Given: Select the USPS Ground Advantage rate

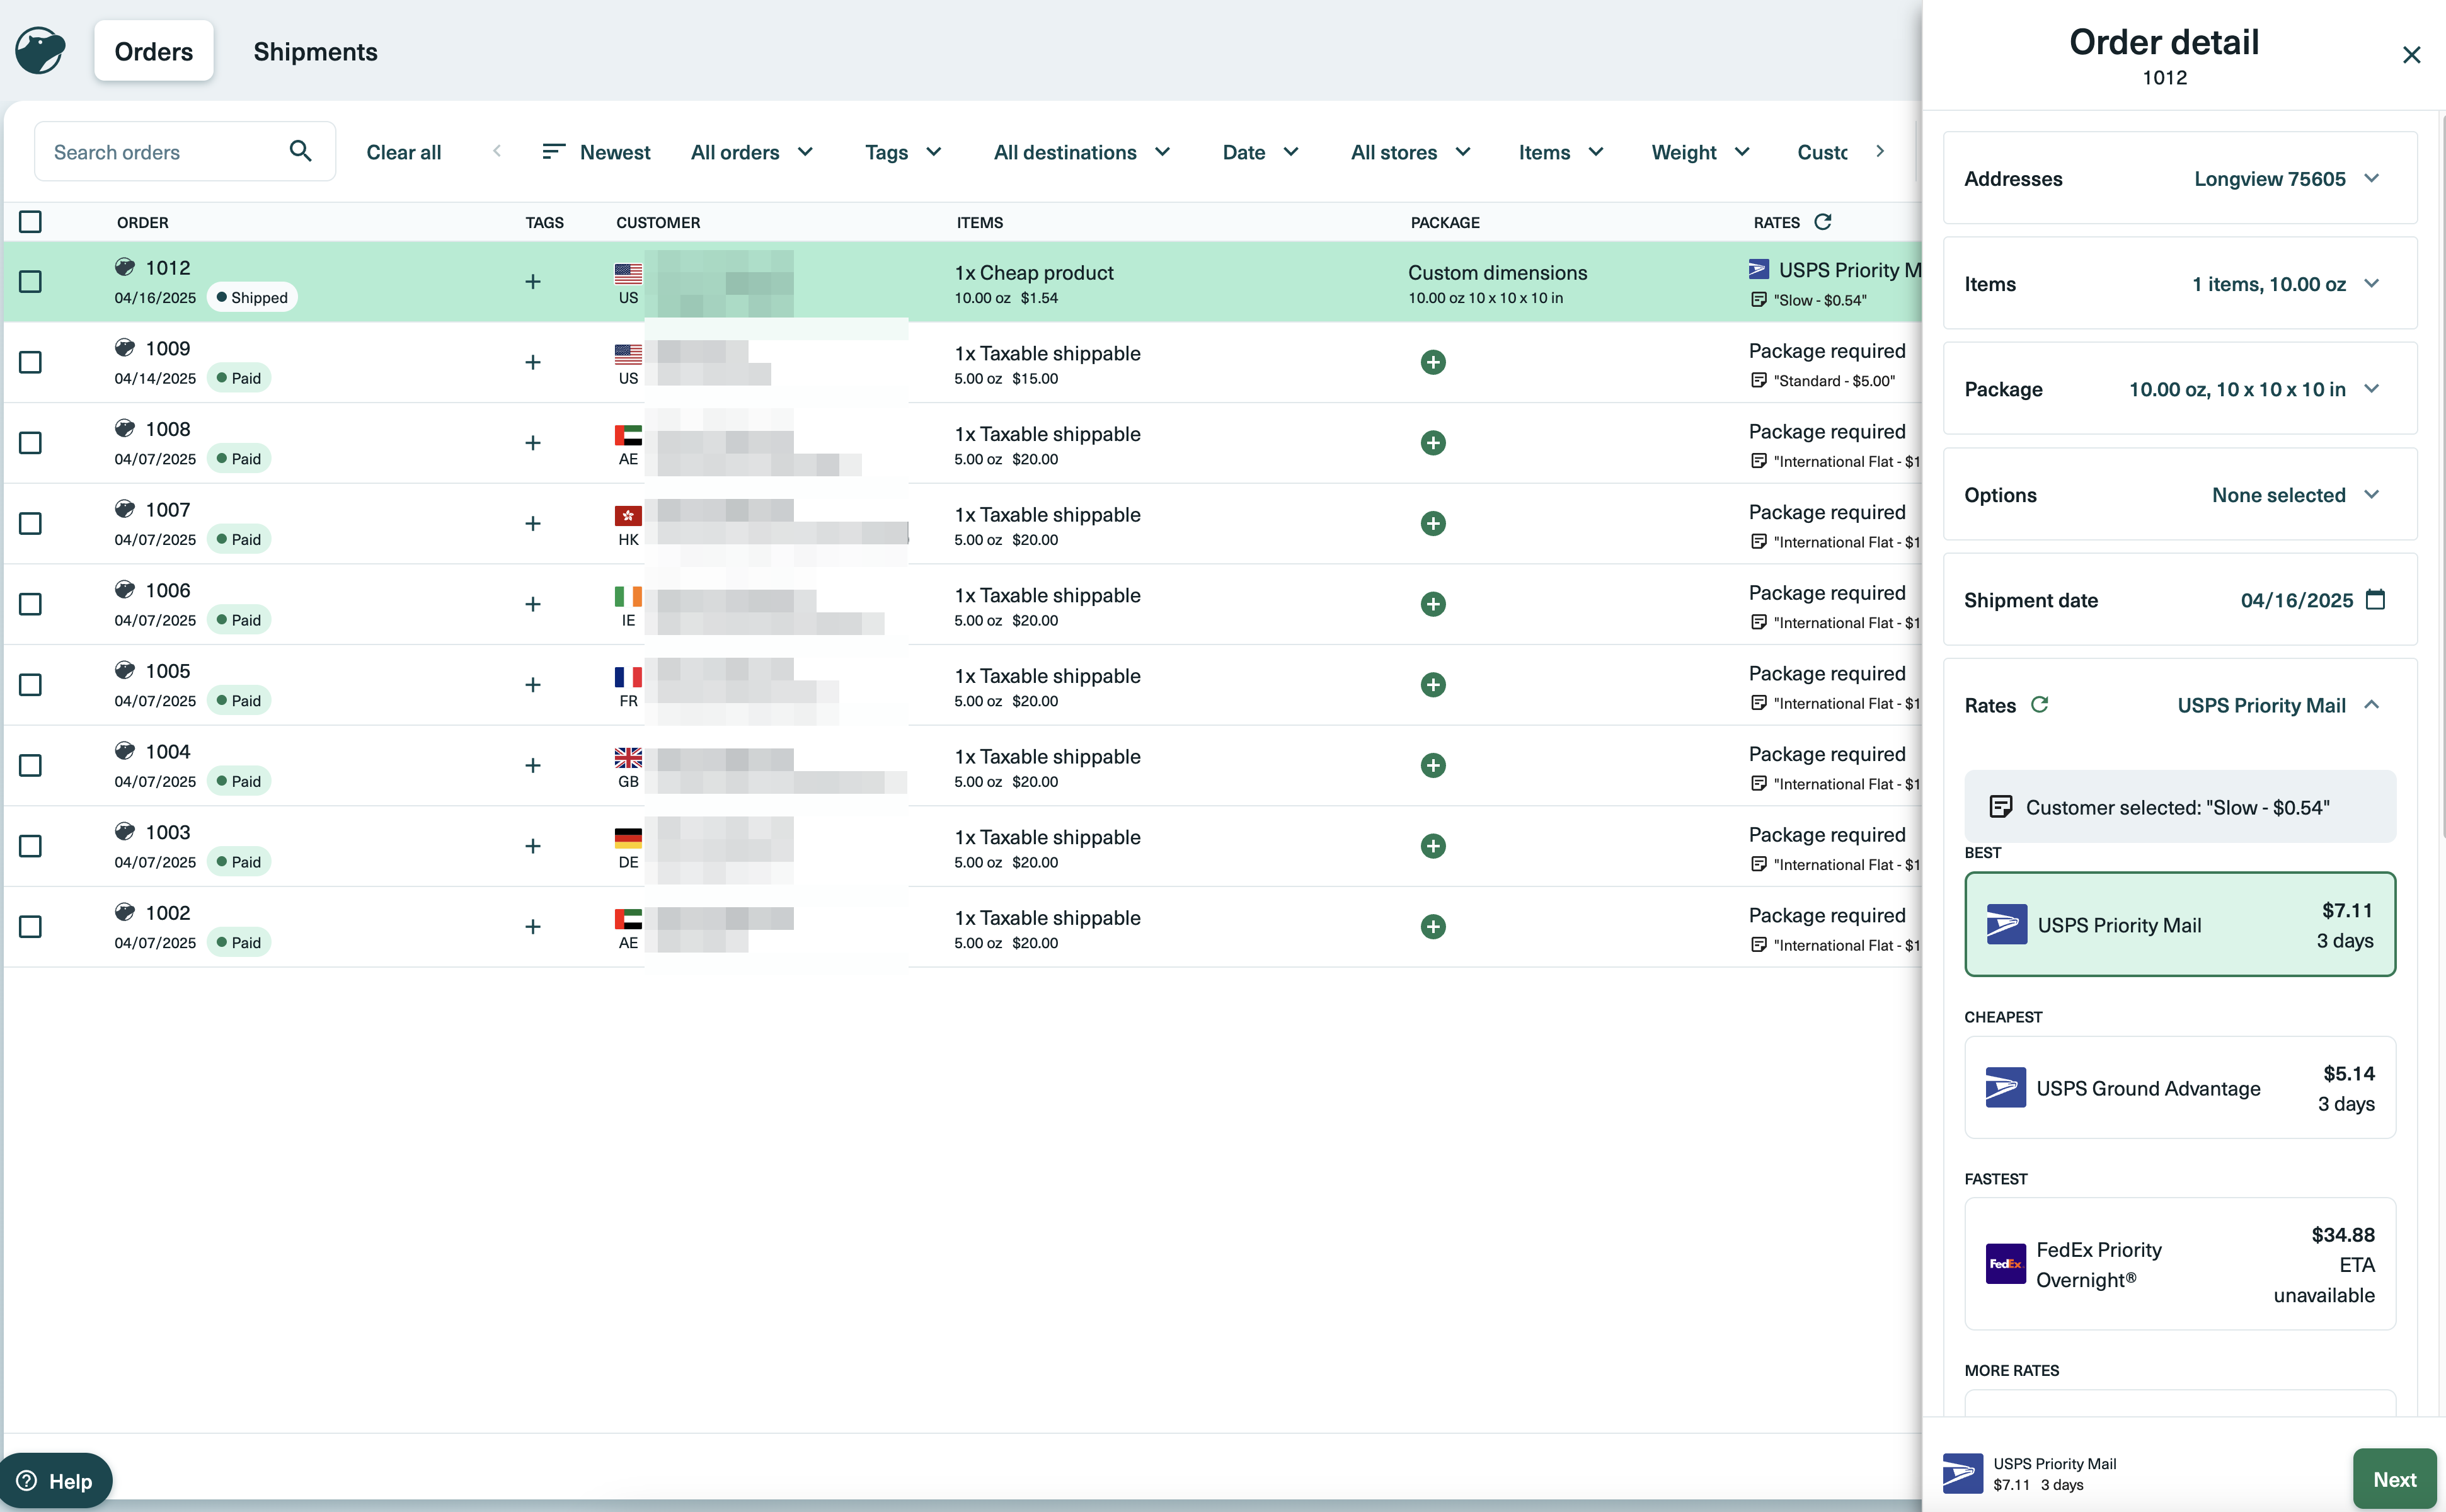Looking at the screenshot, I should 2180,1088.
